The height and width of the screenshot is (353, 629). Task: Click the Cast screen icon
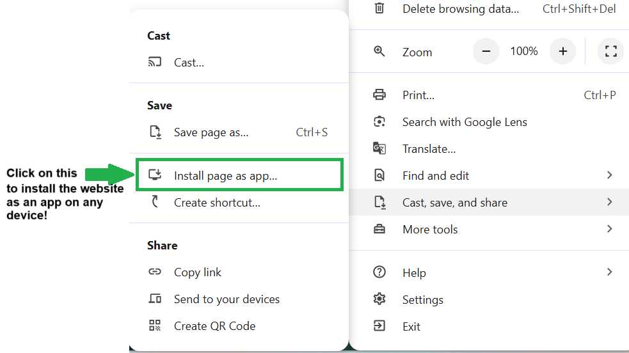pos(154,62)
